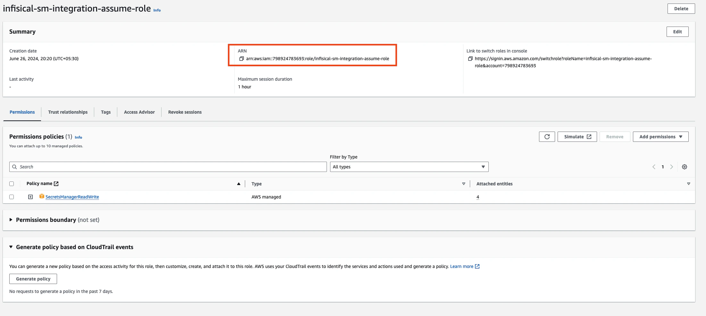Click the '1 hour' session duration value
This screenshot has width=706, height=316.
[245, 87]
